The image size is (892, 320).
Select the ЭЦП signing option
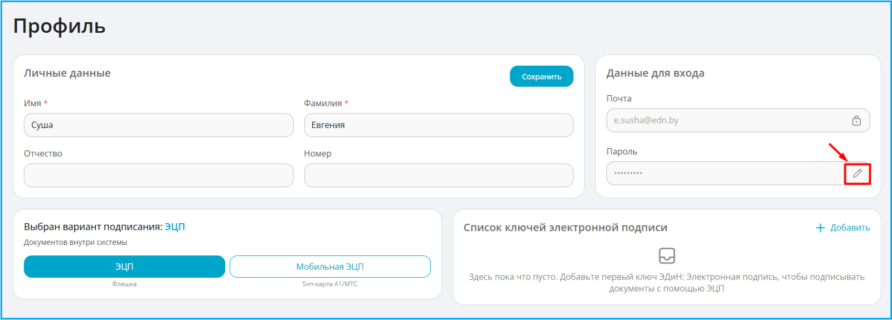[x=124, y=267]
